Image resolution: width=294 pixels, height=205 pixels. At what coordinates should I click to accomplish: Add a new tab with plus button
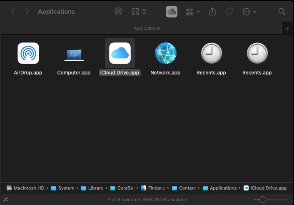(x=287, y=29)
